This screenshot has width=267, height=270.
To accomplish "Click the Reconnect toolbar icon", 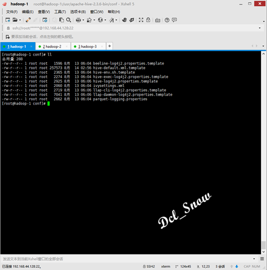I will click(x=28, y=20).
